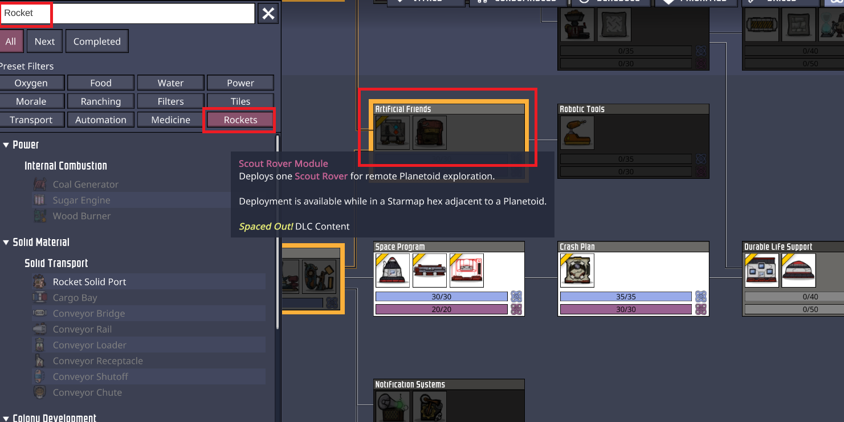
Task: Collapse the Solid Material category
Action: click(x=6, y=243)
